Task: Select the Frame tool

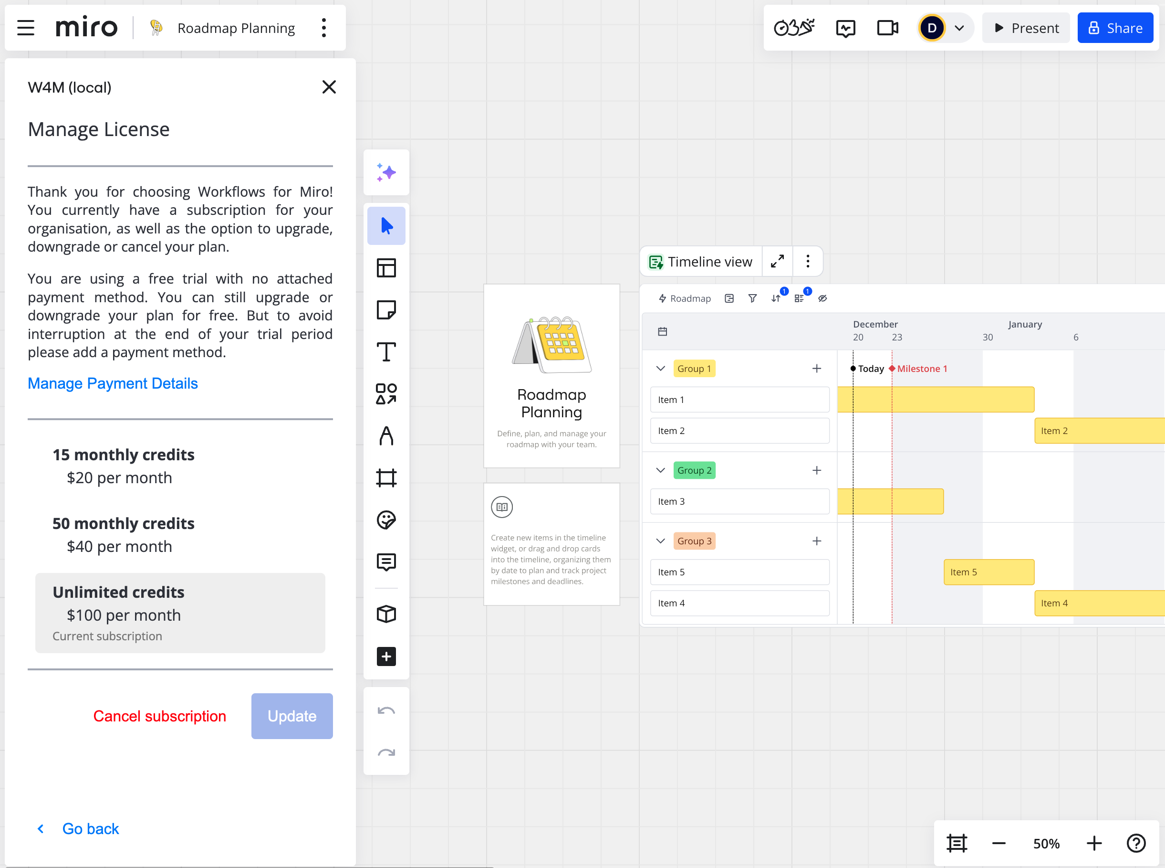Action: click(386, 477)
